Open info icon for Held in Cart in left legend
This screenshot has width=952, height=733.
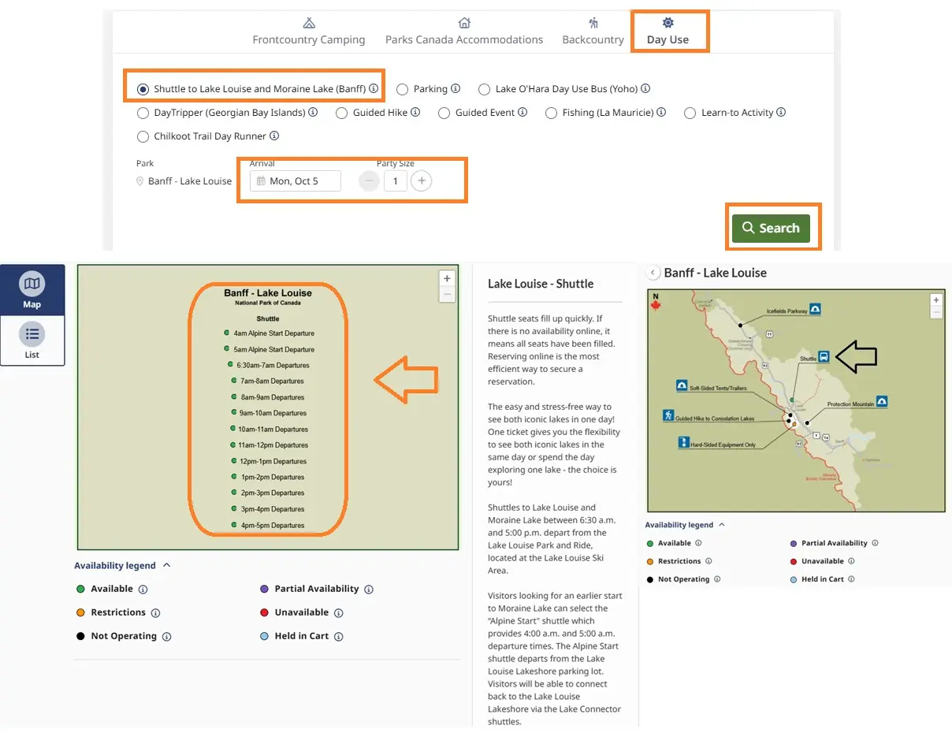[338, 636]
